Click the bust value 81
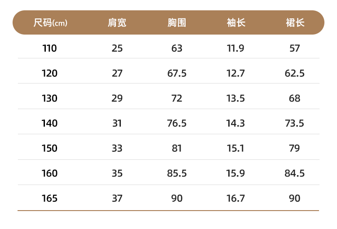Screen dimensions: 337x229 pyautogui.click(x=177, y=148)
